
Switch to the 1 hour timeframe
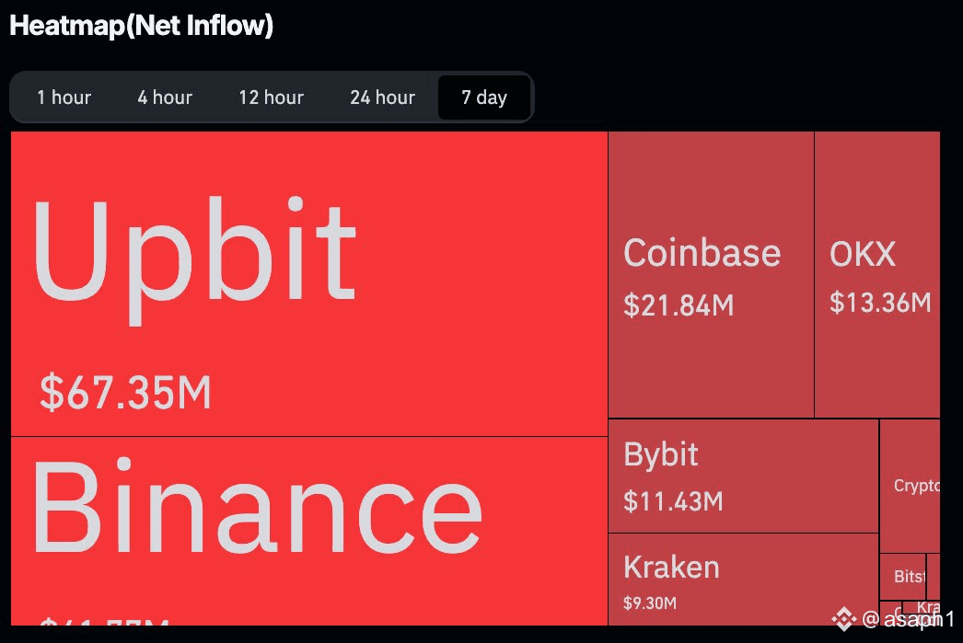tap(64, 97)
